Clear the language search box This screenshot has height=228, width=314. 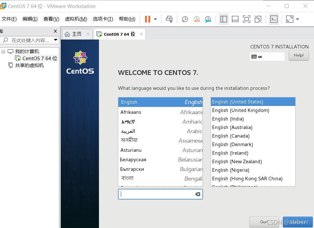(198, 194)
